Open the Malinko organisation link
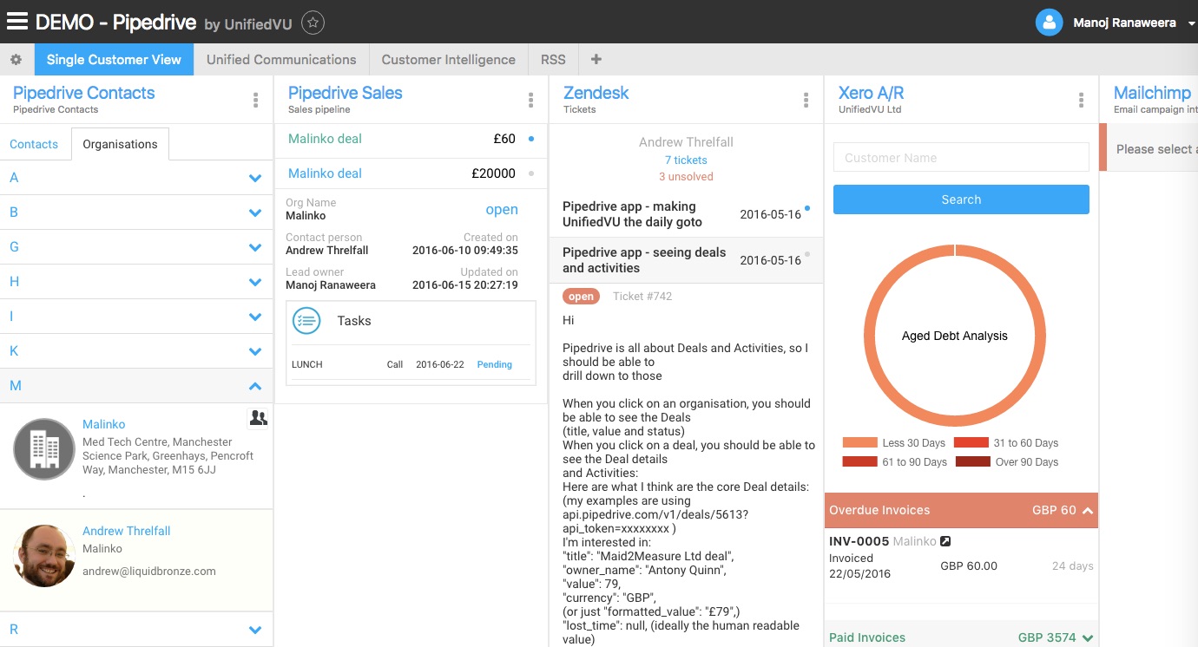The image size is (1198, 647). pyautogui.click(x=103, y=424)
